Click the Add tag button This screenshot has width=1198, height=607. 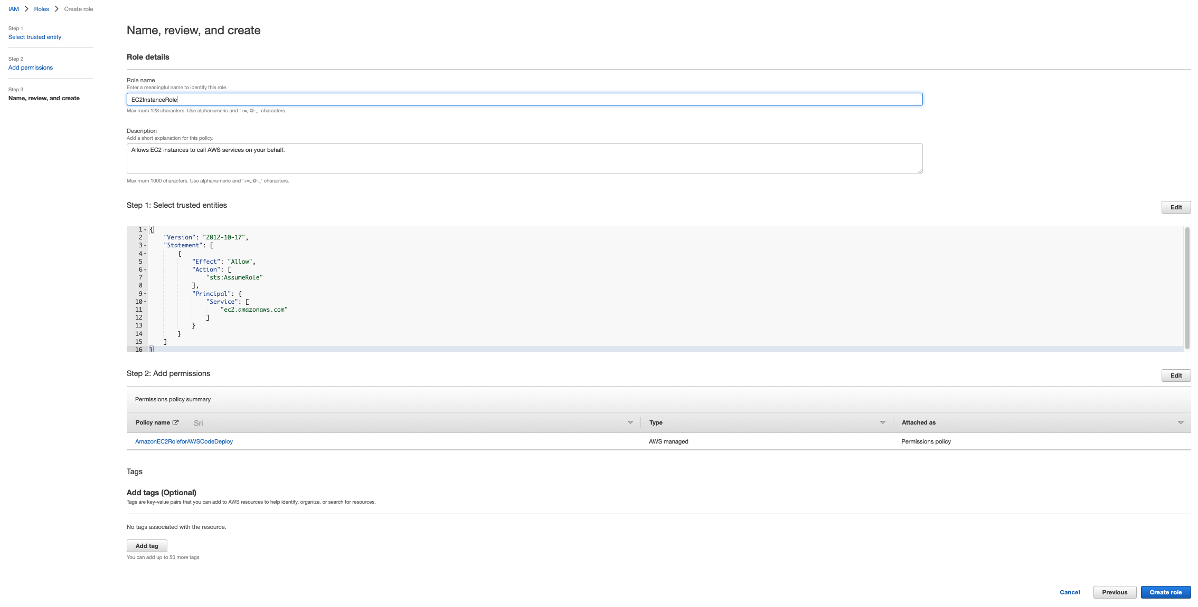pos(146,545)
